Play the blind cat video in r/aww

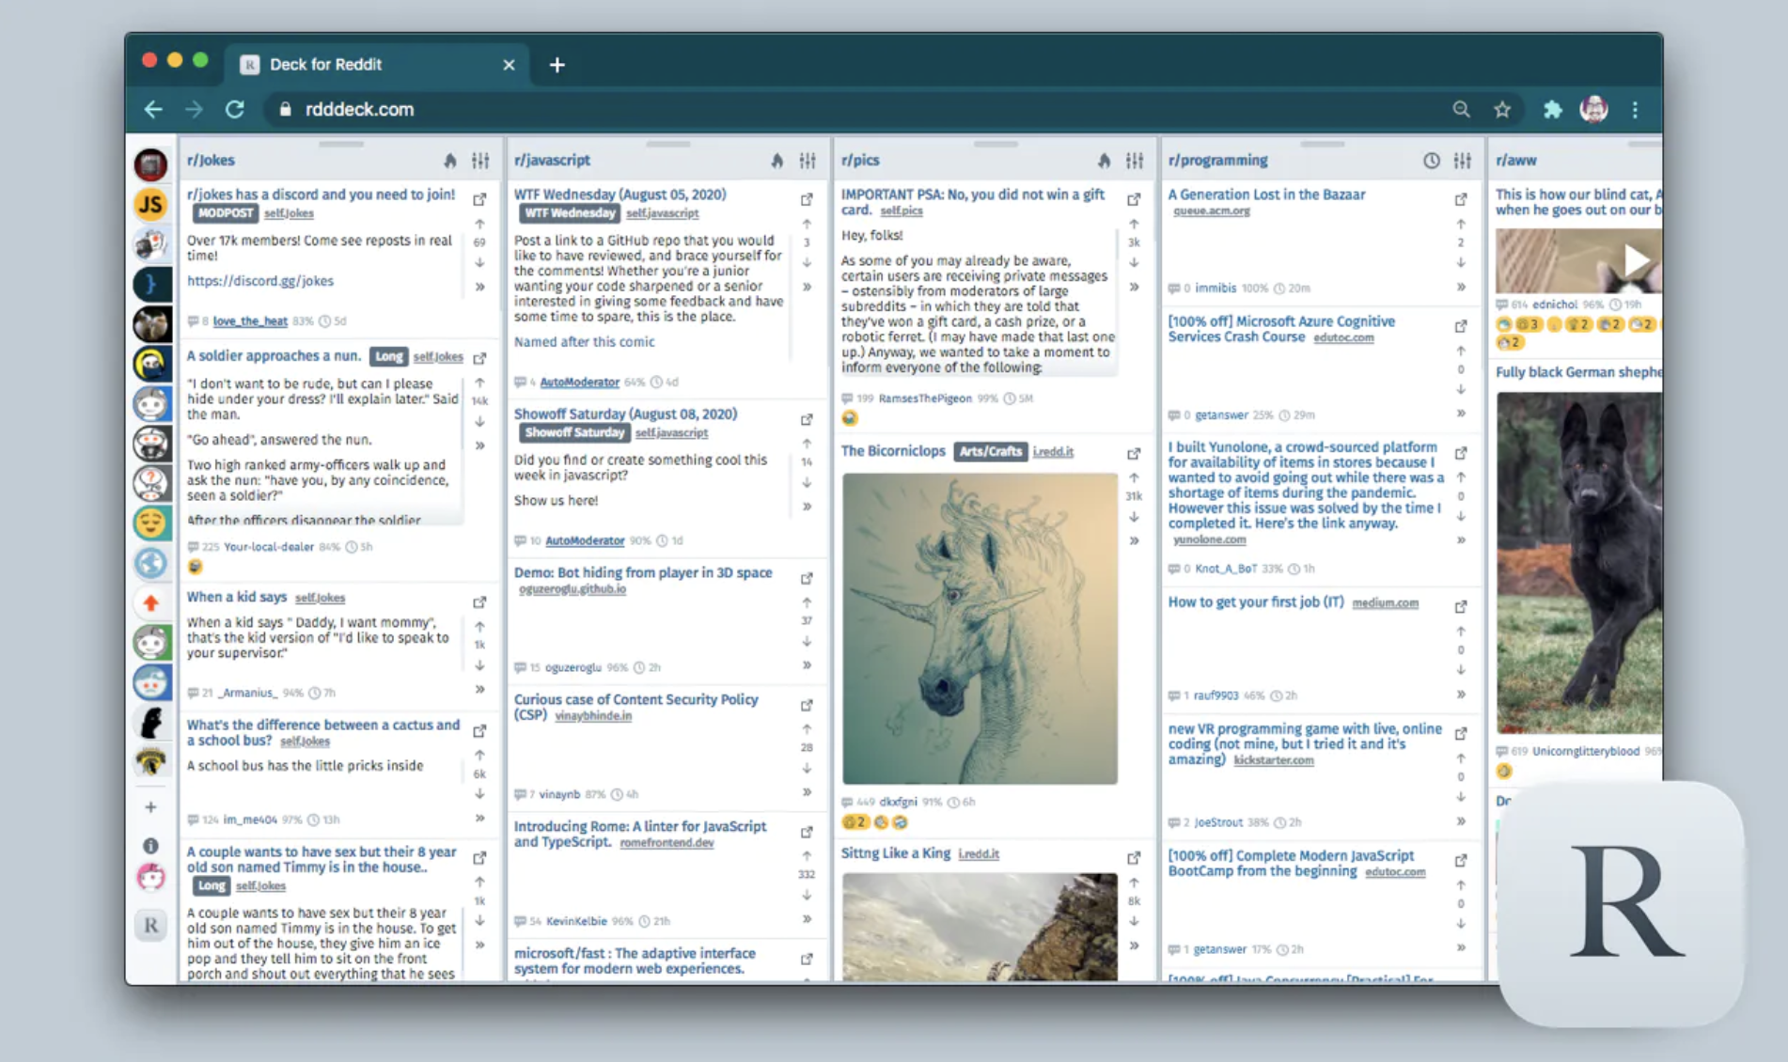click(1636, 260)
